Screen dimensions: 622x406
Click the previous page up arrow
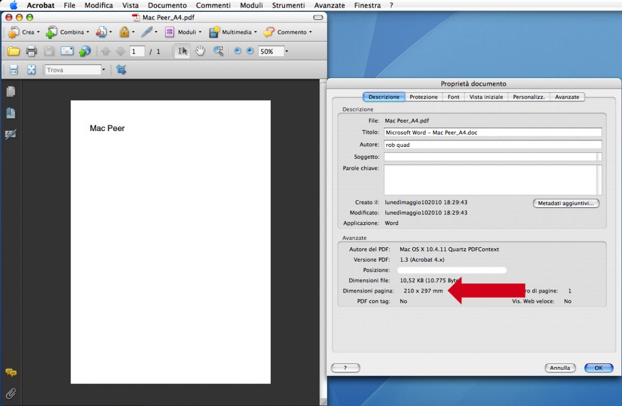point(105,51)
